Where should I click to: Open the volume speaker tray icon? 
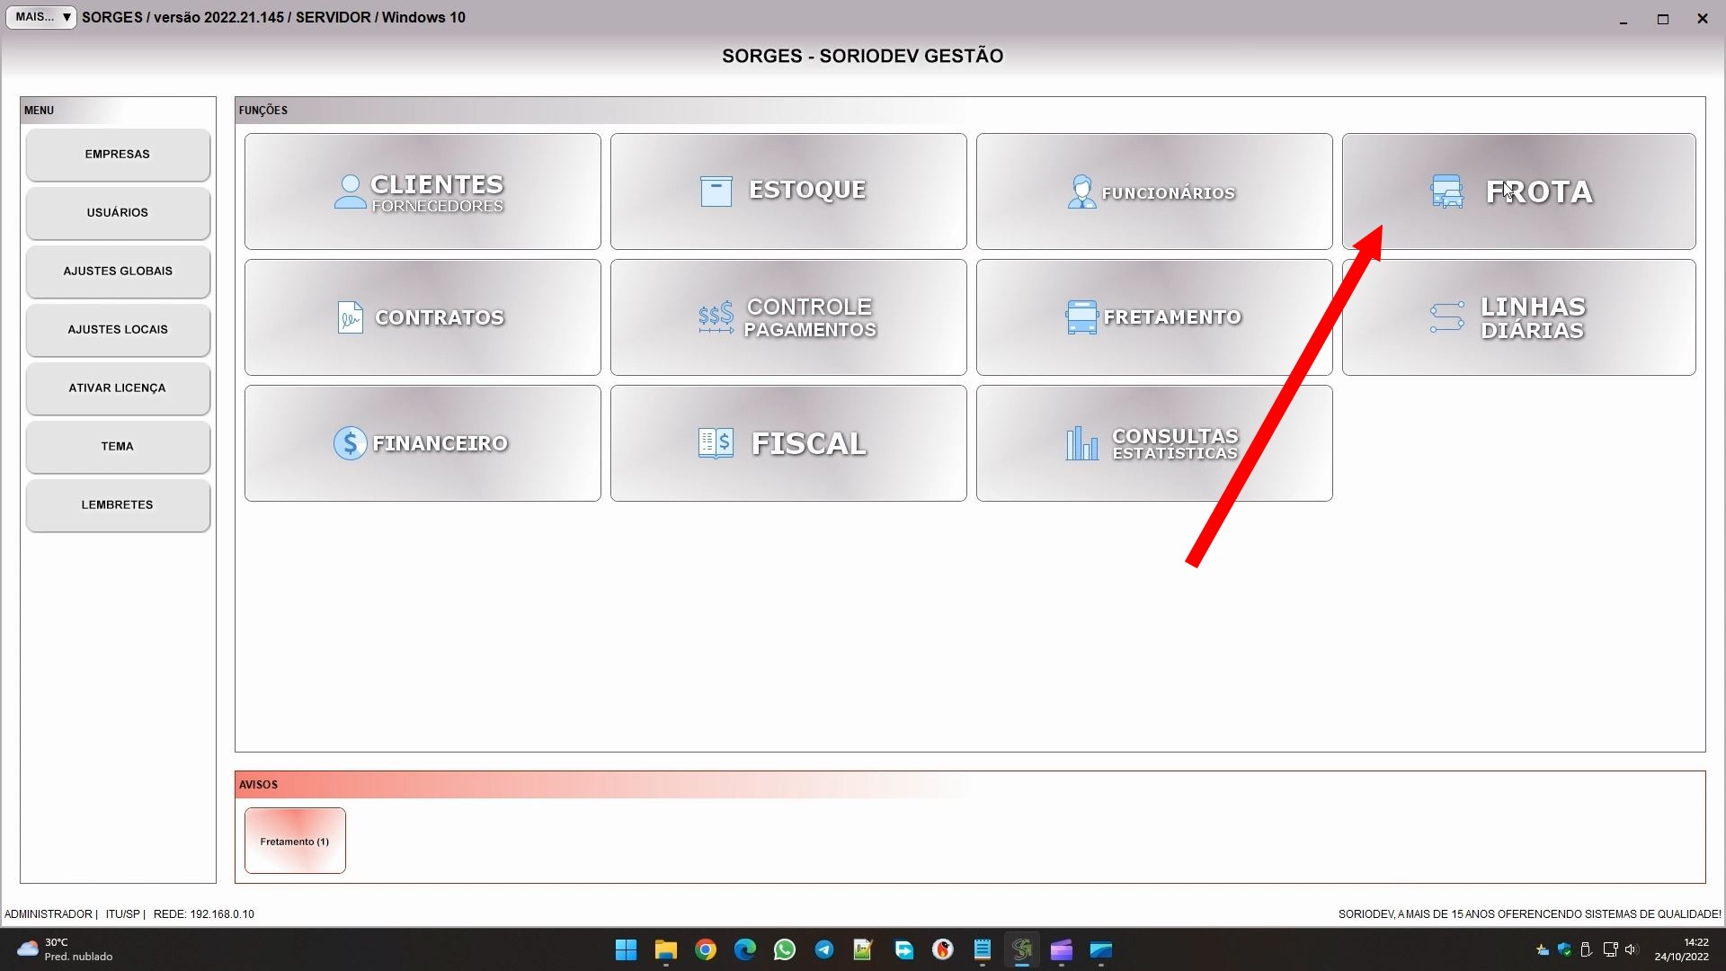[x=1632, y=949]
